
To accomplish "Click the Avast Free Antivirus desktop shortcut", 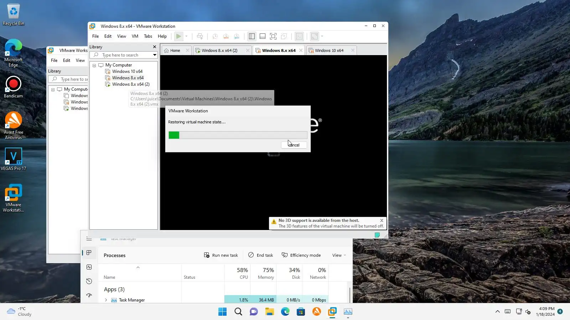I will coord(14,126).
